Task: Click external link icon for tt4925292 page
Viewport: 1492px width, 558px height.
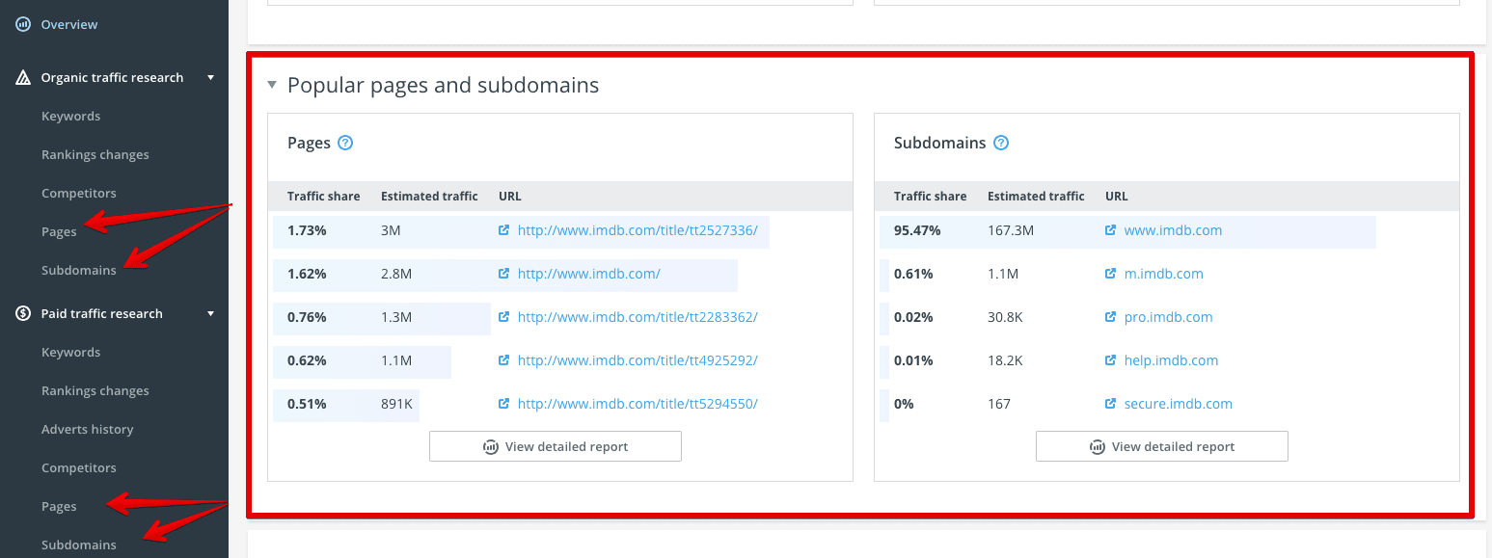Action: (503, 360)
